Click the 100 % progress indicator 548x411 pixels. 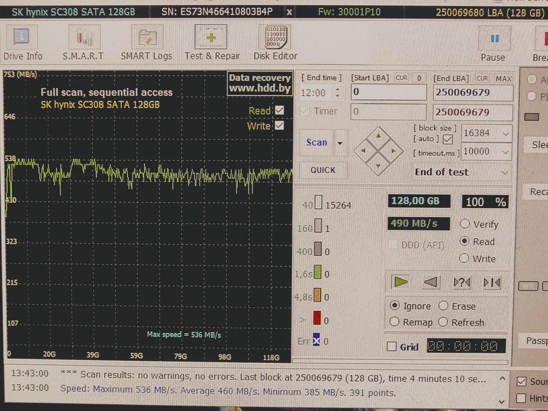(x=485, y=201)
